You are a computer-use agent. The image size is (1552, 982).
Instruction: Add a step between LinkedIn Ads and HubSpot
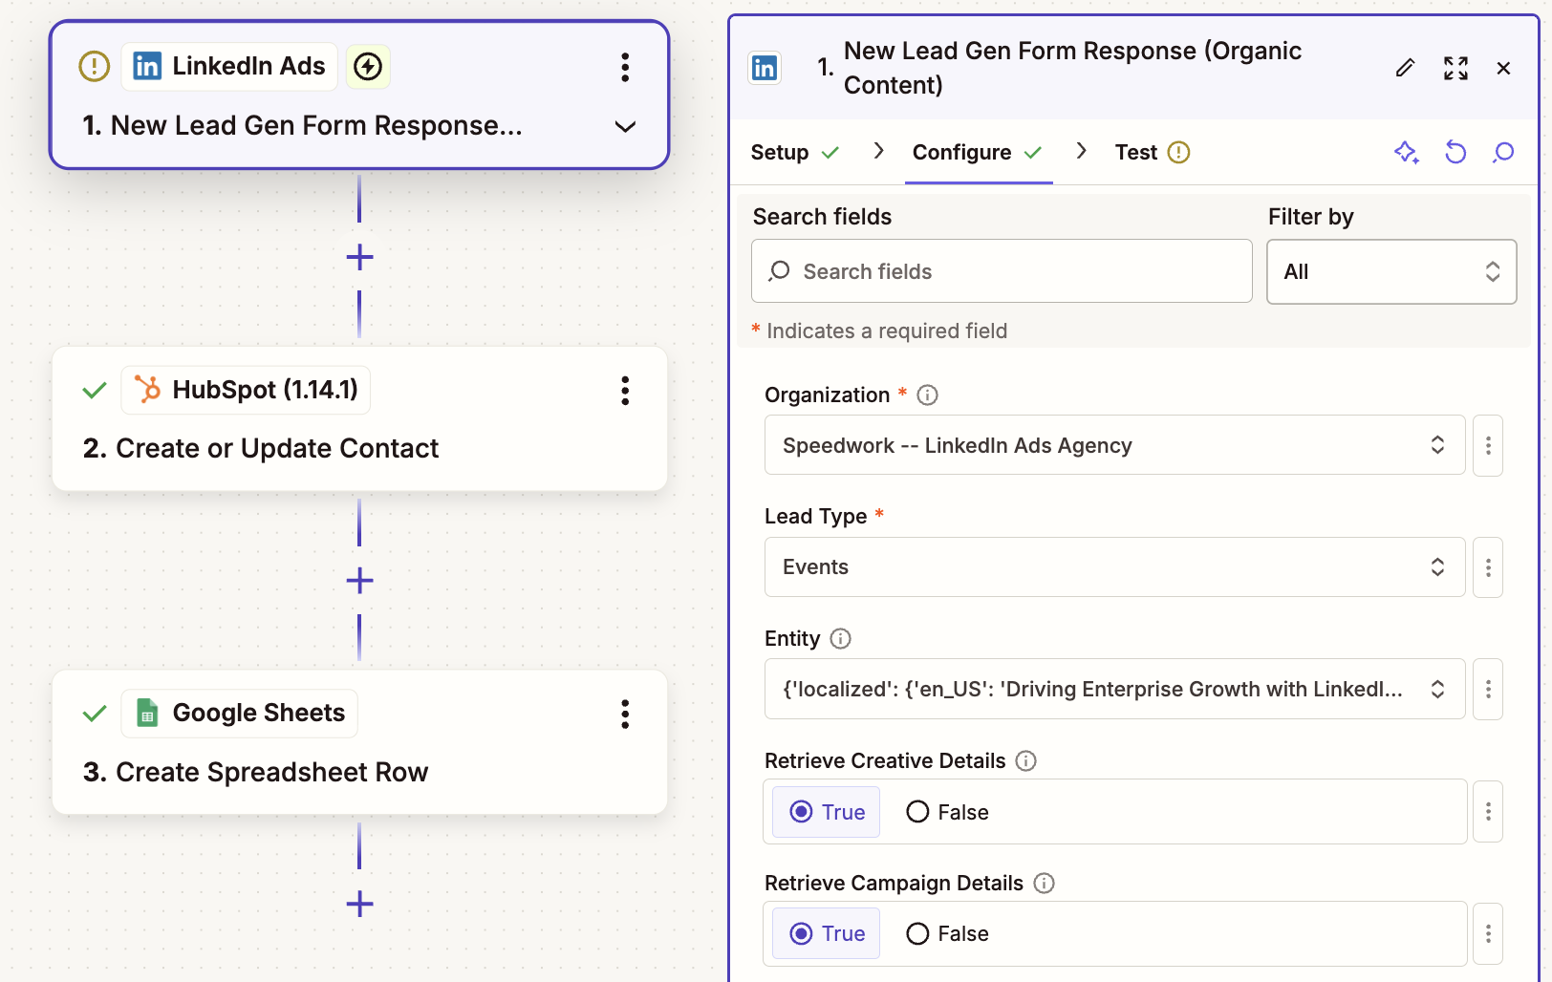click(x=359, y=257)
